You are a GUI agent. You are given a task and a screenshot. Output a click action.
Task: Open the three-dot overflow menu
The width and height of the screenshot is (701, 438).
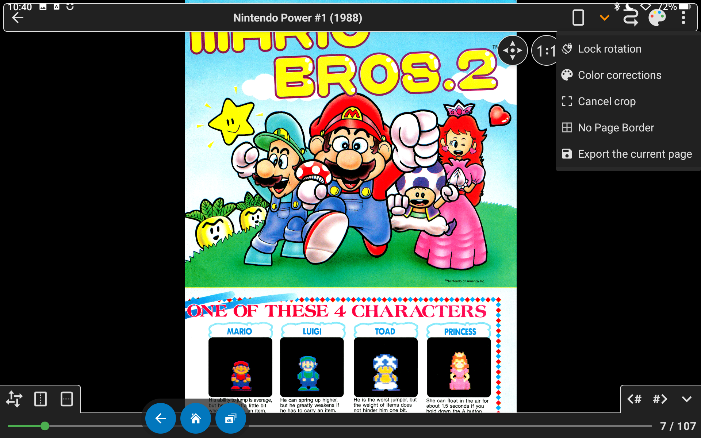(x=683, y=18)
